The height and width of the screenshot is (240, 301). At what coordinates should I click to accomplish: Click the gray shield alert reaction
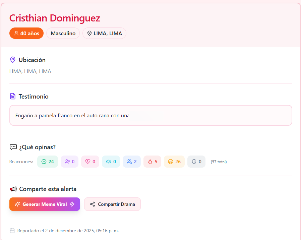click(196, 162)
